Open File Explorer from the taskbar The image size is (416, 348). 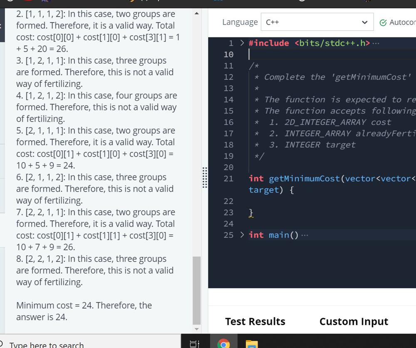click(x=252, y=344)
